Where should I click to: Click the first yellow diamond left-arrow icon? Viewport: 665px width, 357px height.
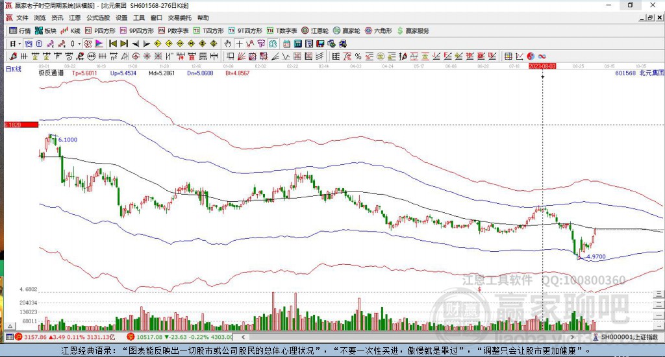point(158,43)
